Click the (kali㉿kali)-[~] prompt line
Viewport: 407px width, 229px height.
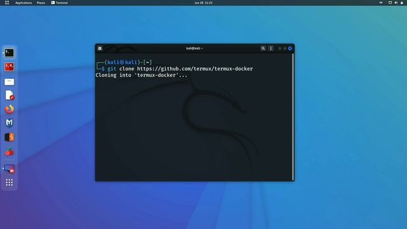[x=124, y=62]
